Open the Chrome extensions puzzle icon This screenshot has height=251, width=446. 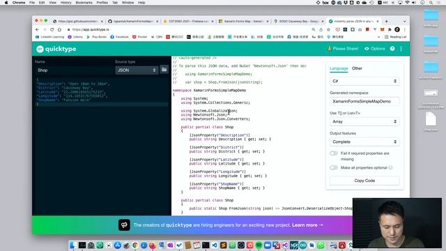pyautogui.click(x=390, y=29)
